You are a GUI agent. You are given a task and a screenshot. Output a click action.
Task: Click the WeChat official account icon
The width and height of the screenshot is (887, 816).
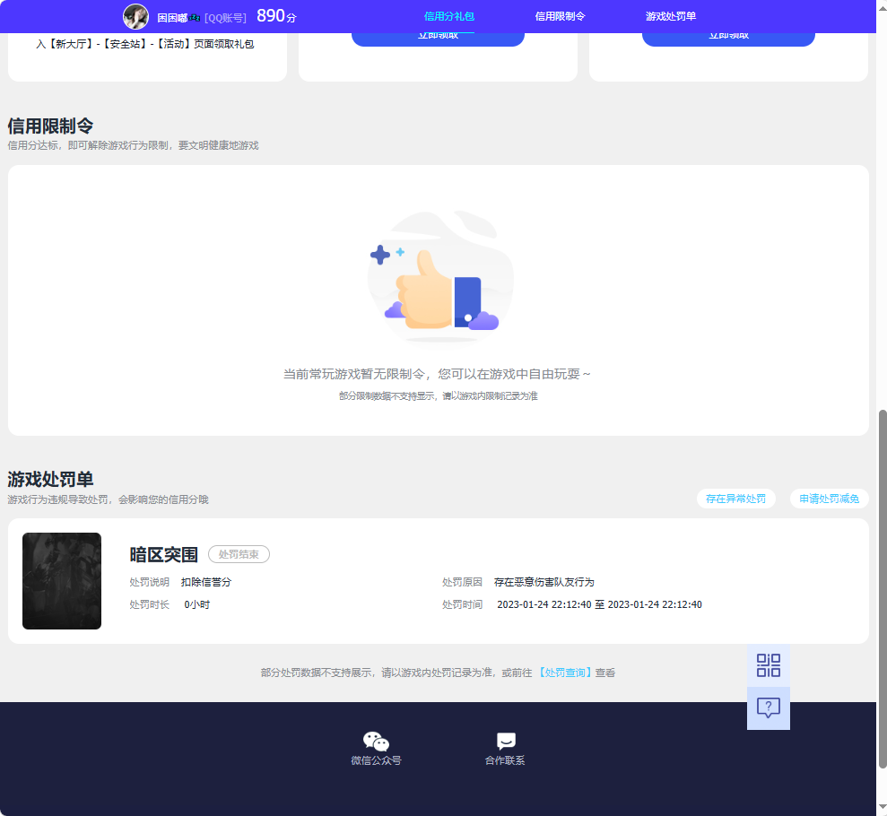click(376, 742)
